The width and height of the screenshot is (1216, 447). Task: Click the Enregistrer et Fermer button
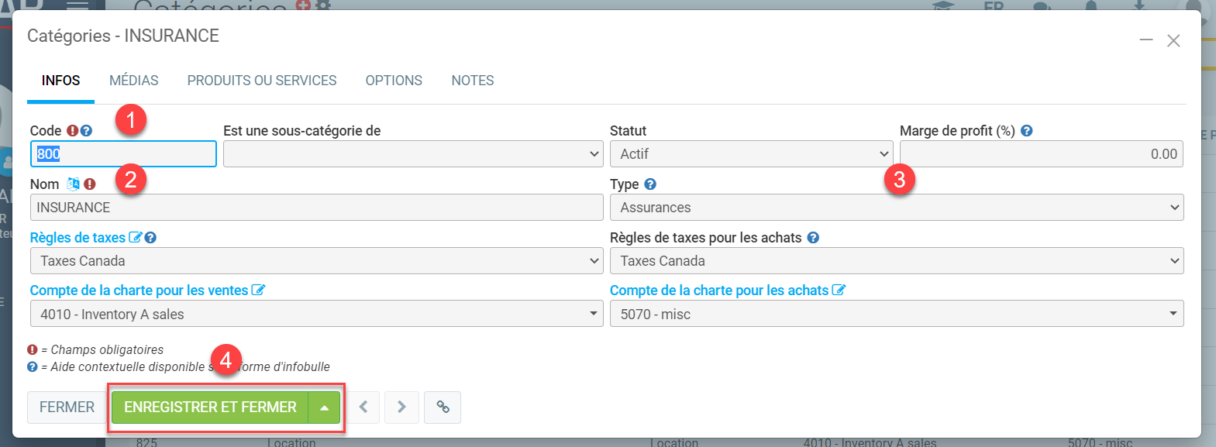point(210,407)
